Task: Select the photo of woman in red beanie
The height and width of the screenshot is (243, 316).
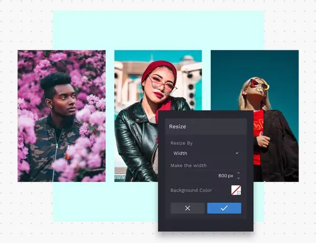Action: coord(158,116)
